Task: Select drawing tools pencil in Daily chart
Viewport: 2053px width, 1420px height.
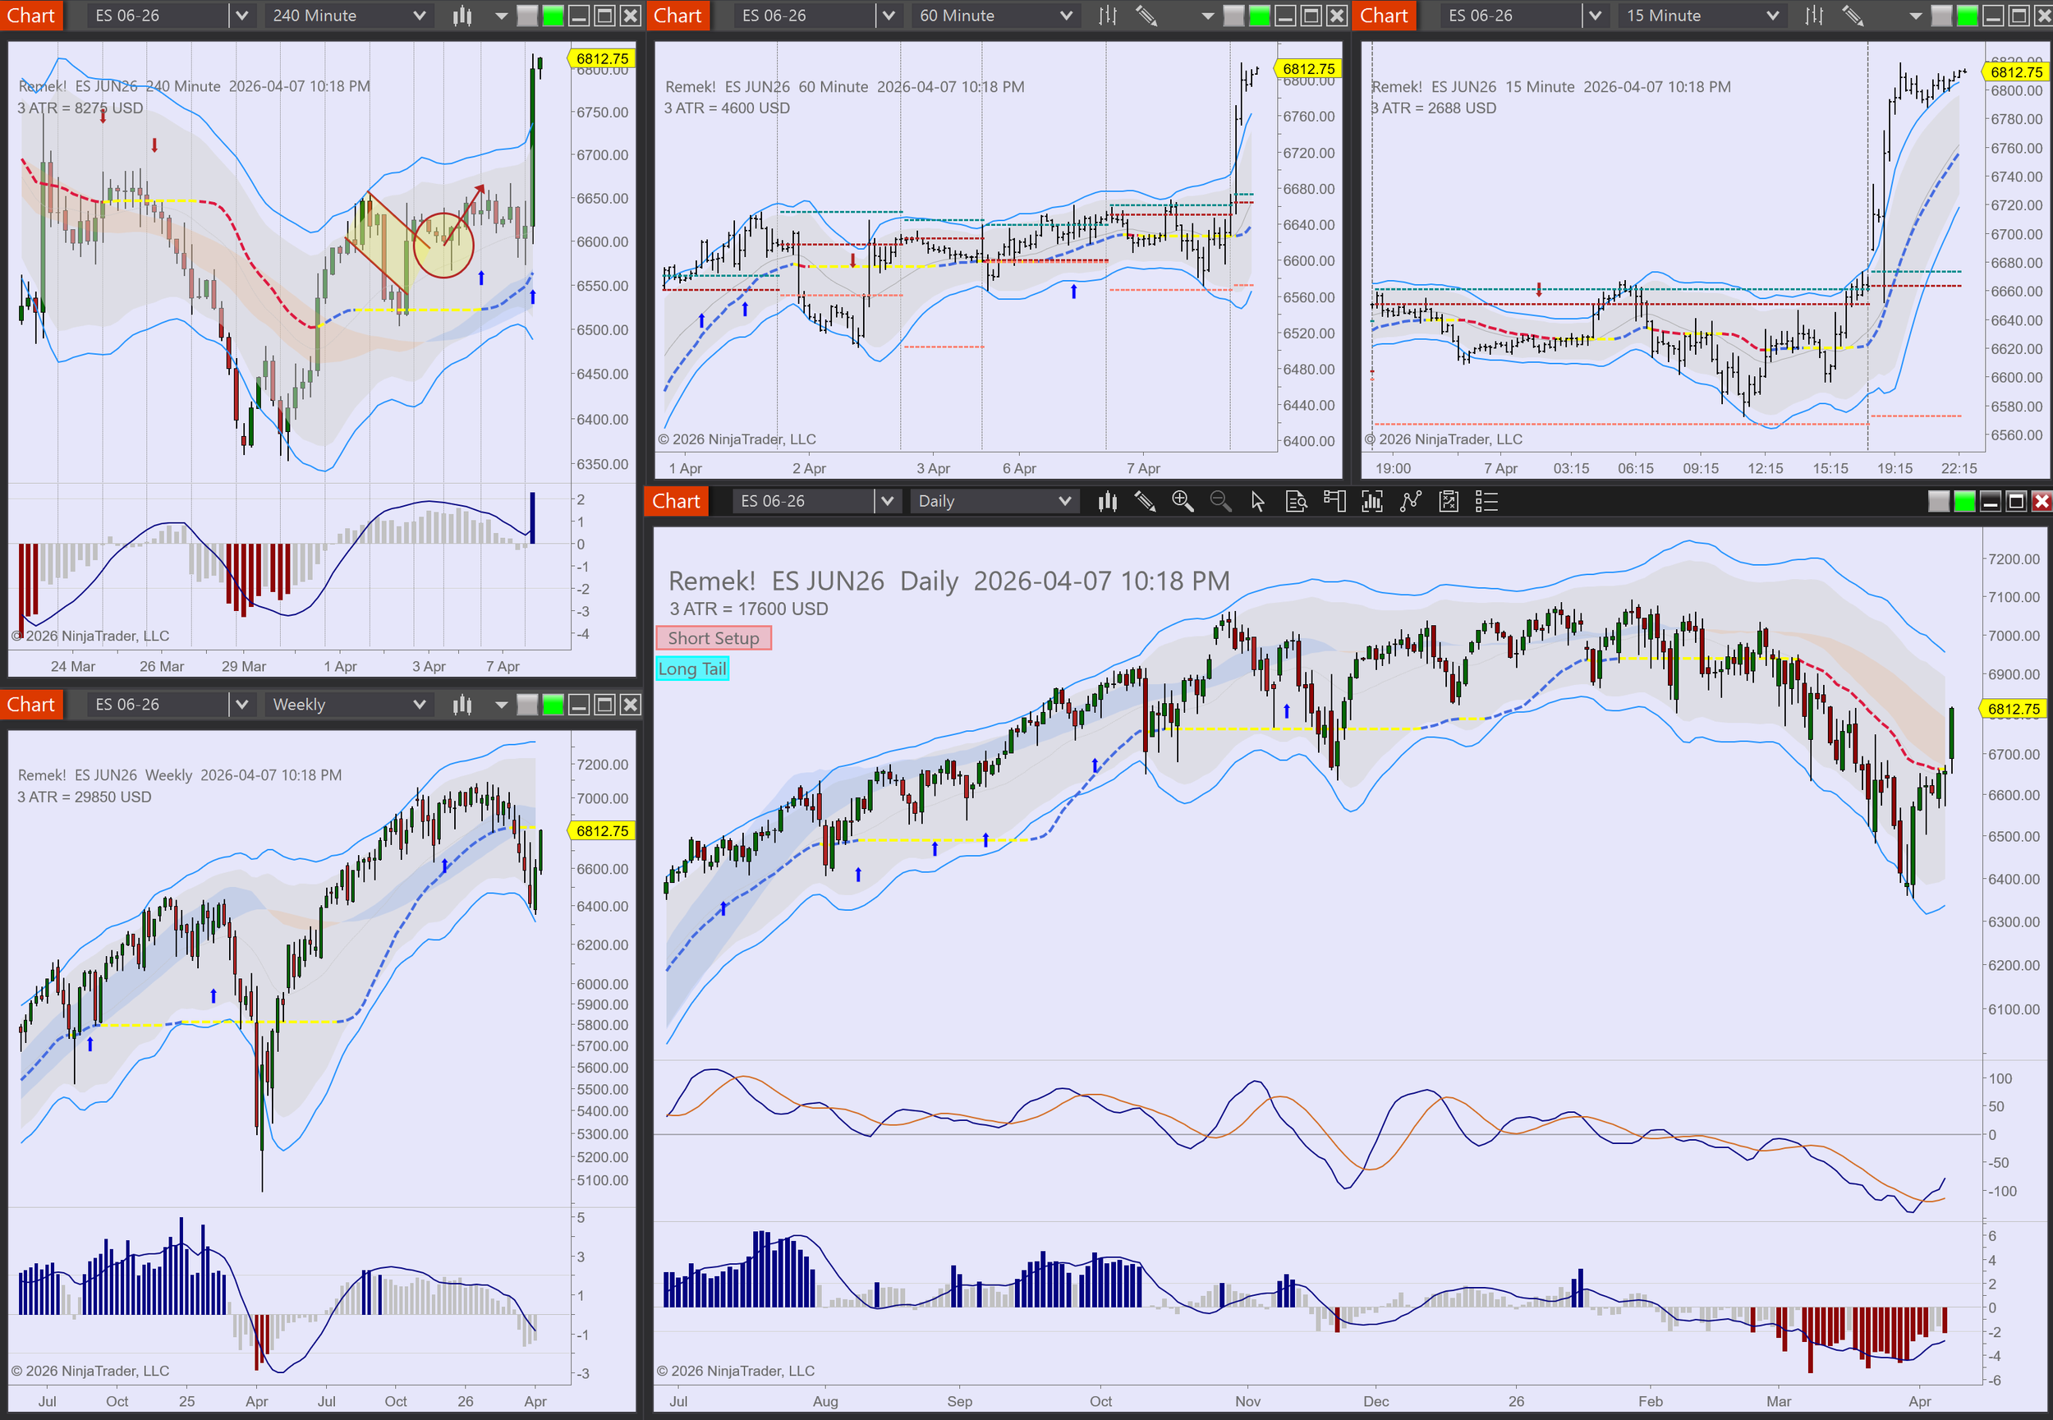Action: 1145,502
